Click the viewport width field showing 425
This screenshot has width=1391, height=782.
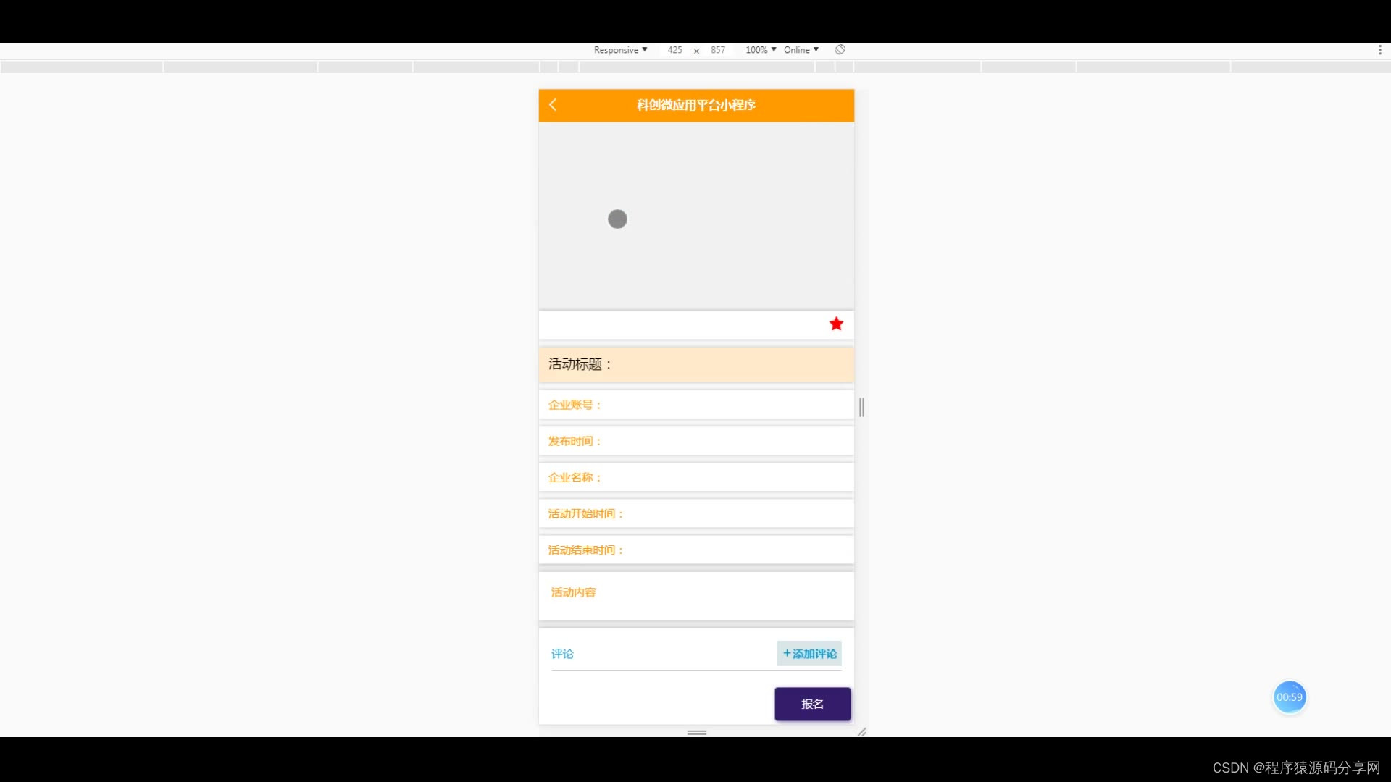tap(674, 50)
